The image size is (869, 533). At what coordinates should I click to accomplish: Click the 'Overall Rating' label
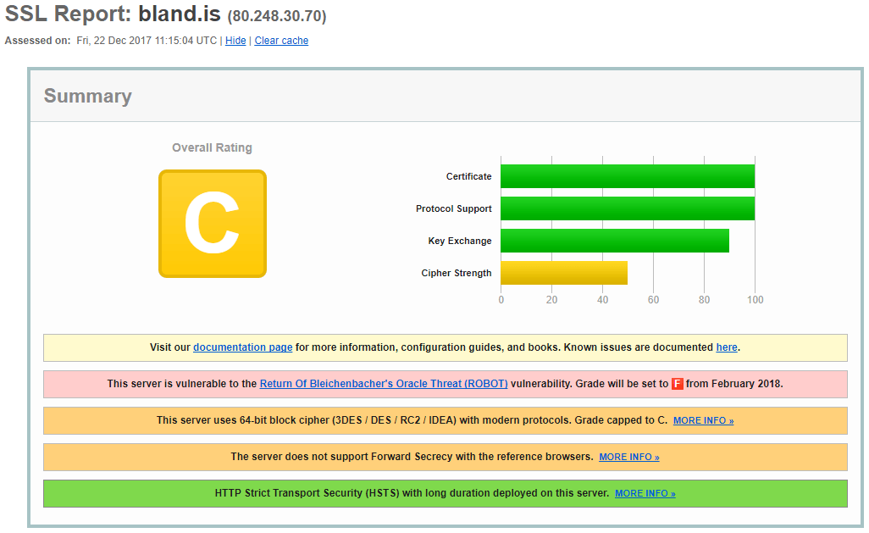212,147
